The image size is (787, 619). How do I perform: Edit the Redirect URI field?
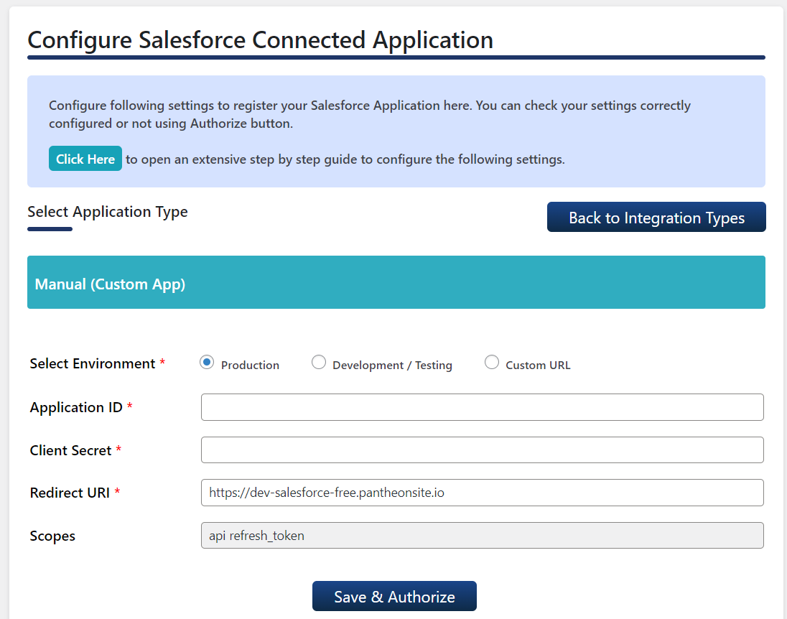(483, 493)
